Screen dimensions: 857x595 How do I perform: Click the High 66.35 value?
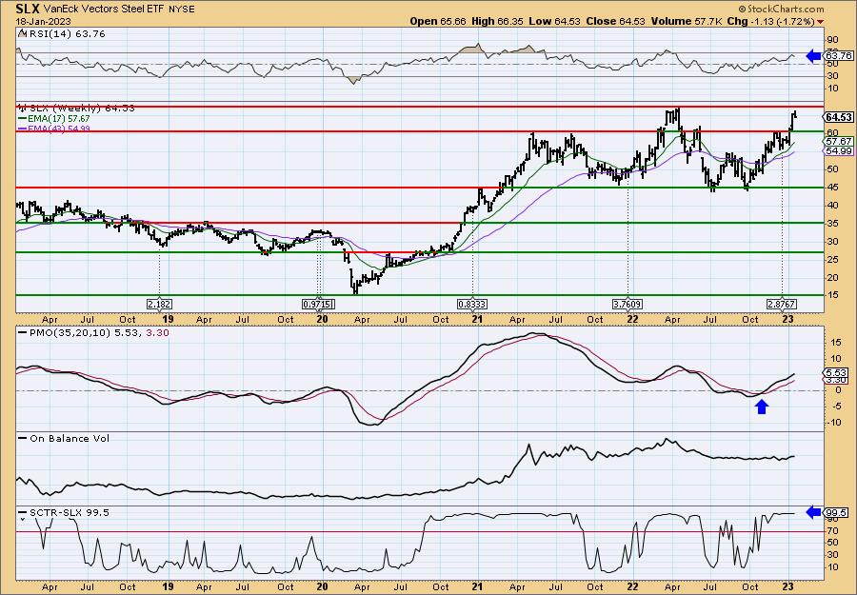click(x=497, y=22)
